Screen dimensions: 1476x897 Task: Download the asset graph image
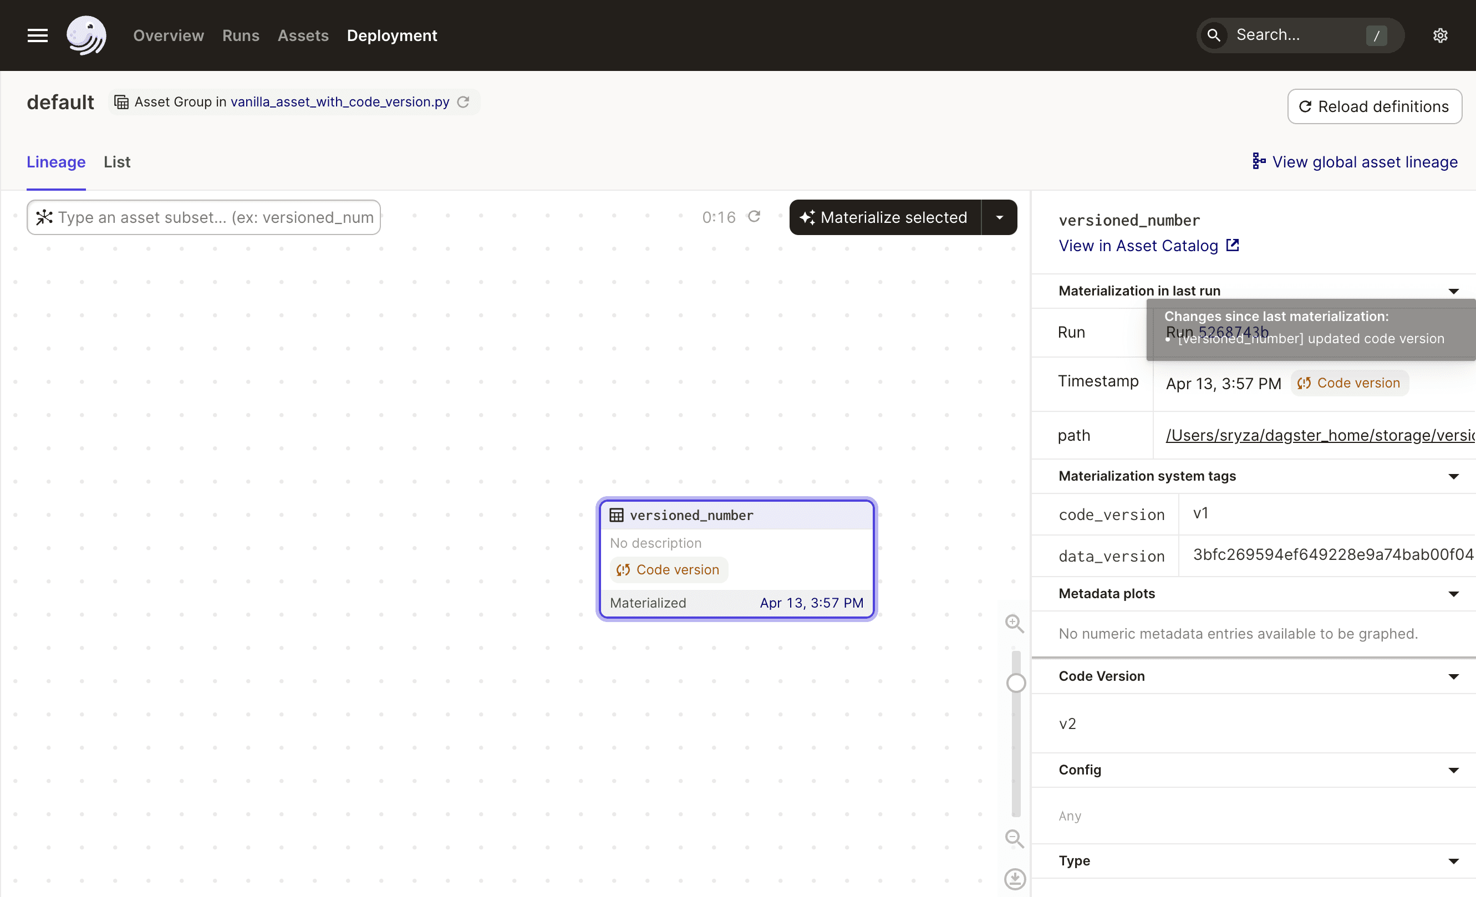(x=1014, y=879)
